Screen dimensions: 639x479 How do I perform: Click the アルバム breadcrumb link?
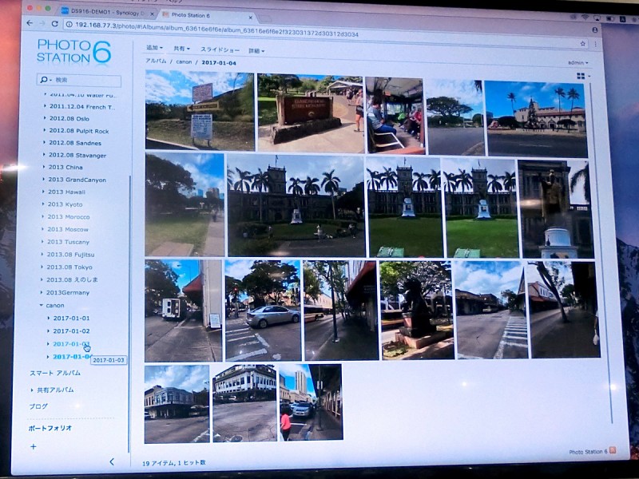156,61
